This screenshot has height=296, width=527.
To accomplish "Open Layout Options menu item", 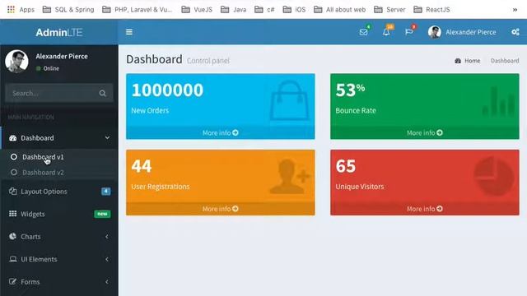I will coord(59,192).
